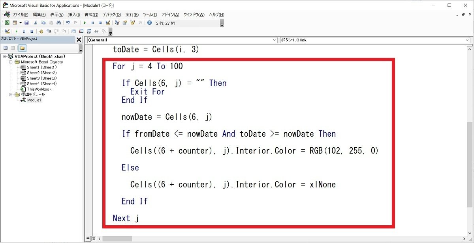Click the debug toolbar Run icon
The width and height of the screenshot is (474, 243).
click(16, 32)
